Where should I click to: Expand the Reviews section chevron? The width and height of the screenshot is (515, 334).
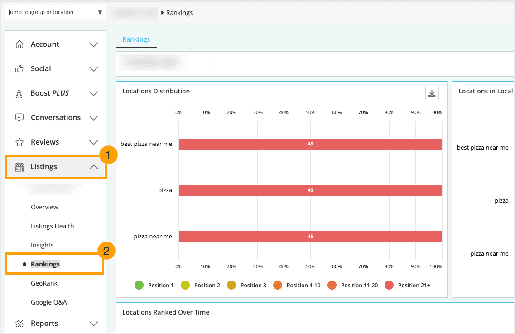pos(94,142)
